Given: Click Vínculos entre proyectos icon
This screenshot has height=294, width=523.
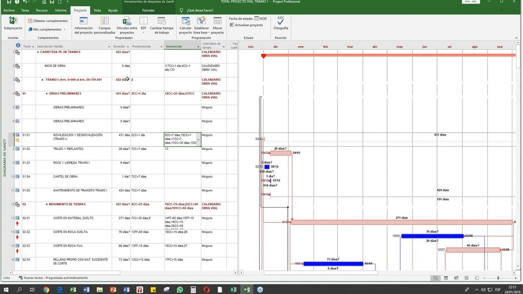Looking at the screenshot, I should point(127,21).
